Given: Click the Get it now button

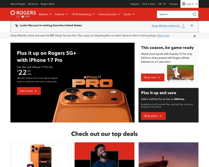Looking at the screenshot, I should (x=29, y=91).
